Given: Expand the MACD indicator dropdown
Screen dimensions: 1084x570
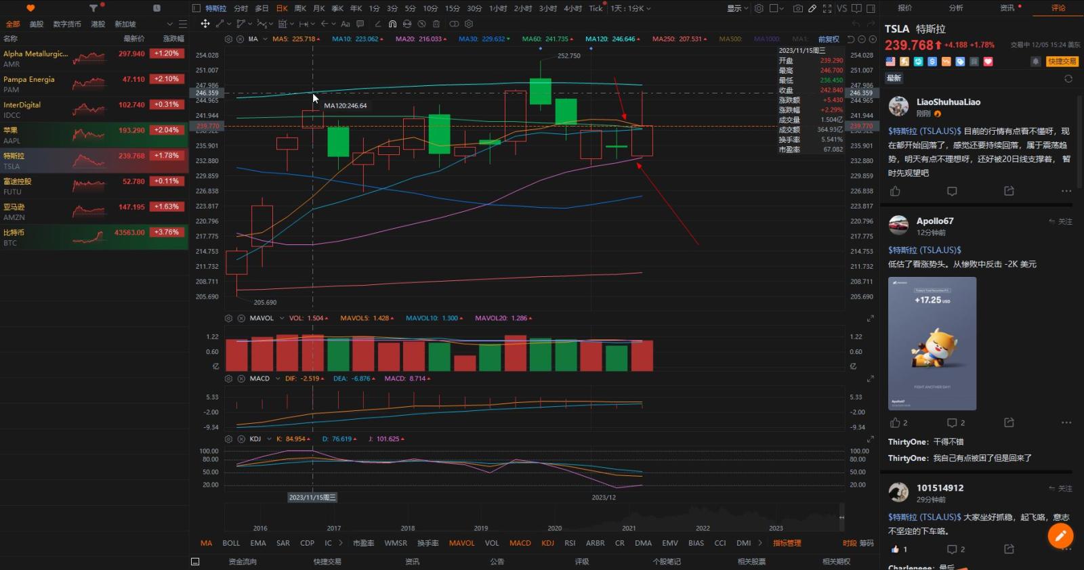Looking at the screenshot, I should (278, 378).
